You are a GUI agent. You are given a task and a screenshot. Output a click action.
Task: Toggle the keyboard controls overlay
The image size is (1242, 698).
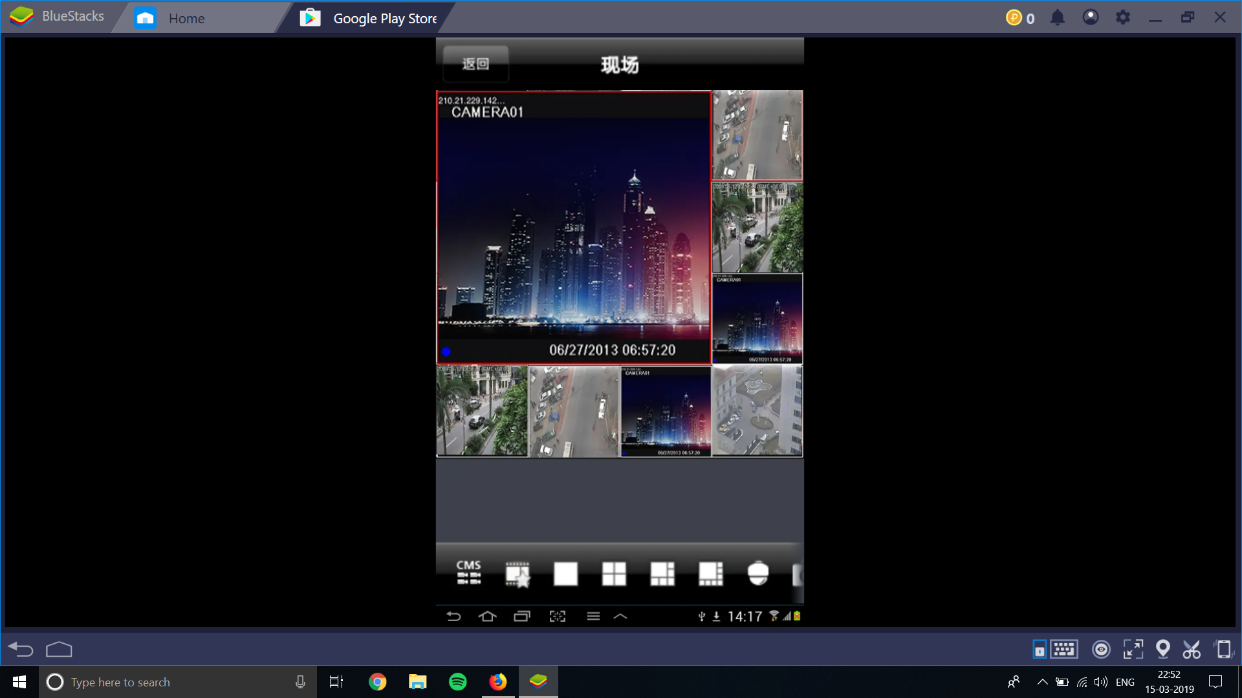point(1064,649)
